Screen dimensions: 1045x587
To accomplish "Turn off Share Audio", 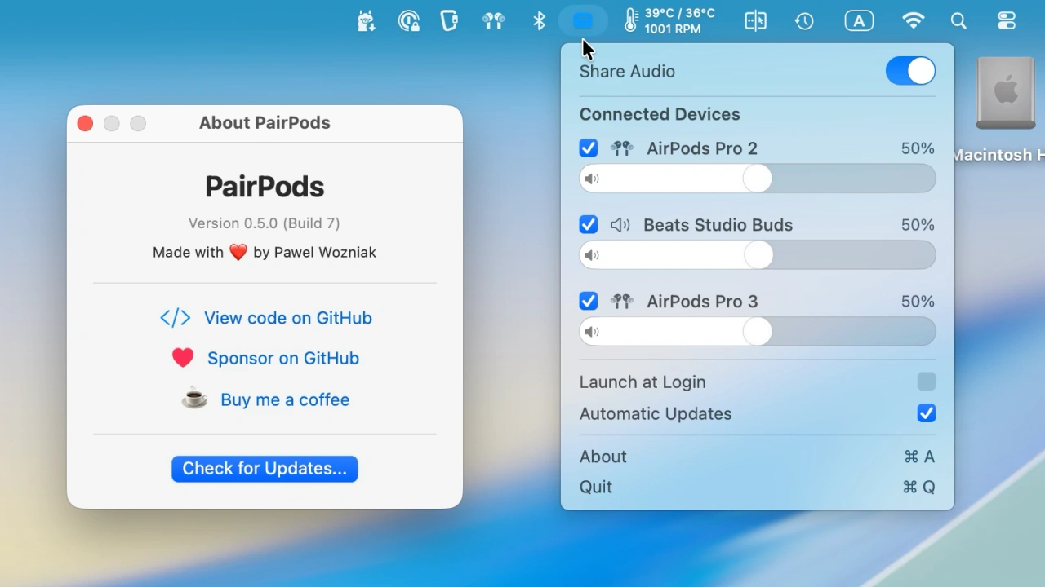I will (x=909, y=71).
